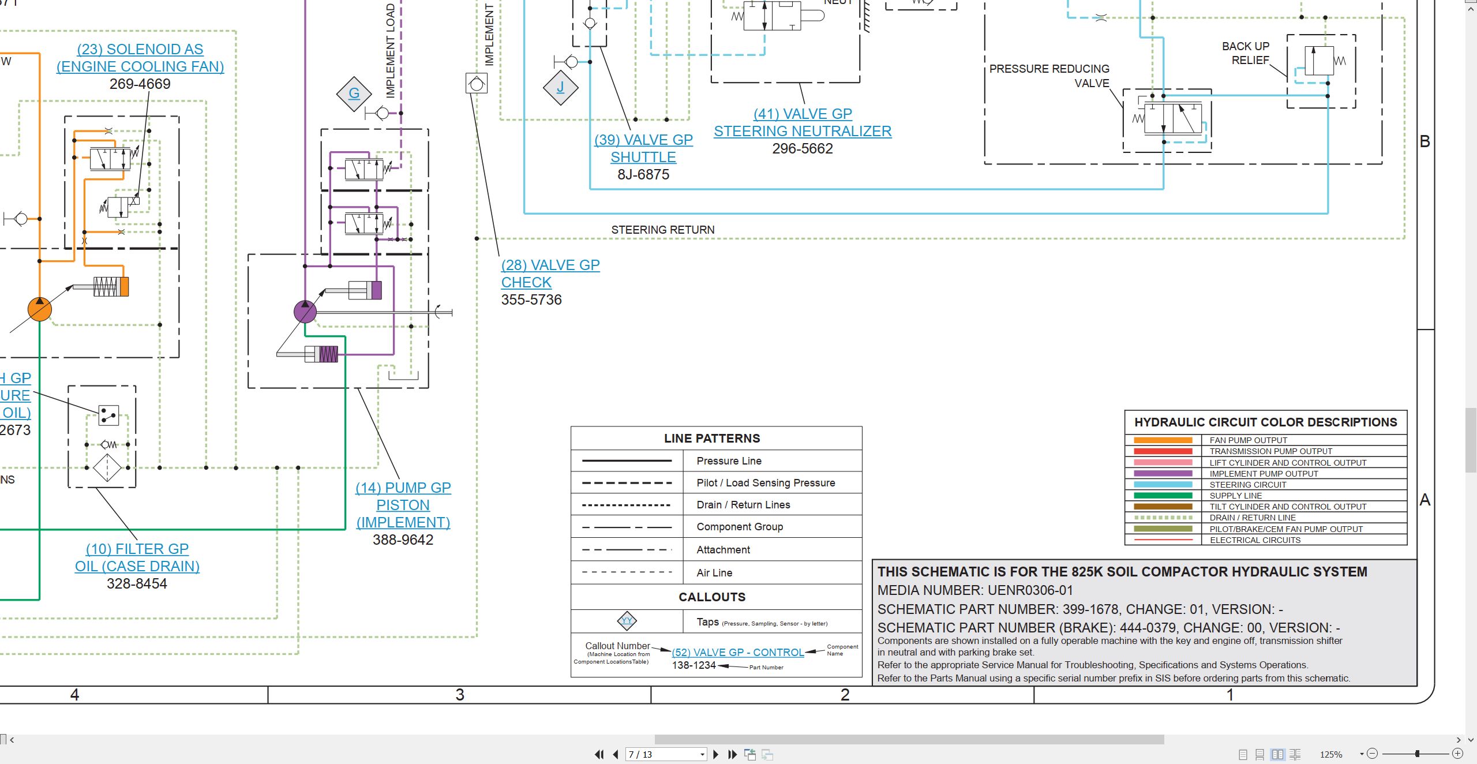Click the YY taps callout diamond in legend
Viewport: 1477px width, 764px height.
(x=627, y=621)
